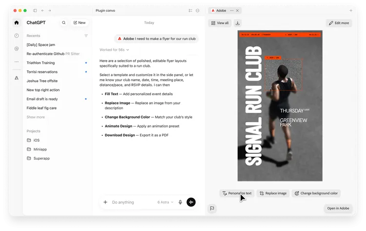This screenshot has width=366, height=231.
Task: Click Edit more button
Action: [x=339, y=23]
